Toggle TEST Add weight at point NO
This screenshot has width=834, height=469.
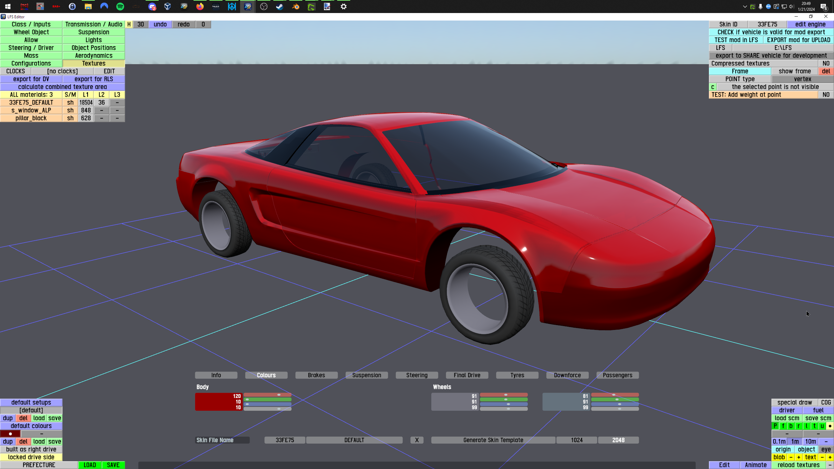pyautogui.click(x=826, y=95)
